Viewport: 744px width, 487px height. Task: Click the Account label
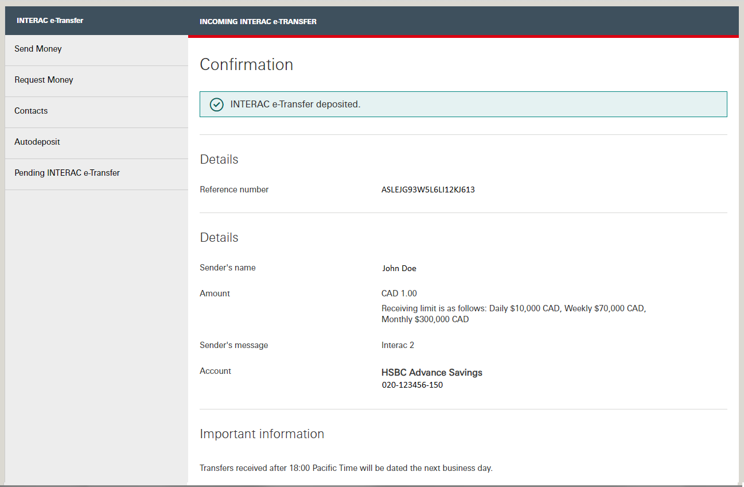216,371
